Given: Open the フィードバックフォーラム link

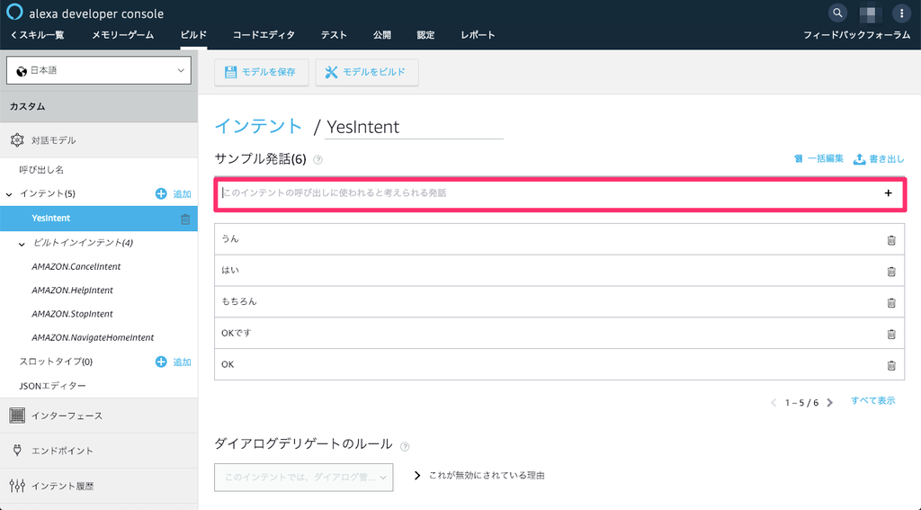Looking at the screenshot, I should click(x=856, y=35).
